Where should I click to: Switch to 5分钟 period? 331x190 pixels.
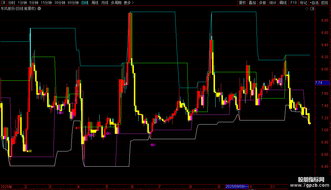click(34, 3)
